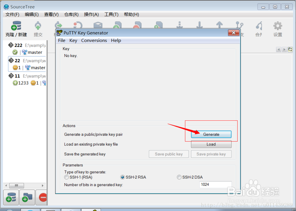Viewport: 296px width, 211px height.
Task: Click the master branch label under 22
Action: point(38,68)
